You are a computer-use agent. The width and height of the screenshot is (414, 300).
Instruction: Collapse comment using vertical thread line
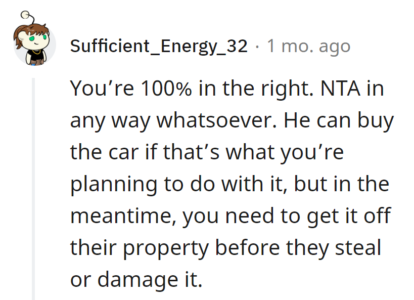click(34, 188)
